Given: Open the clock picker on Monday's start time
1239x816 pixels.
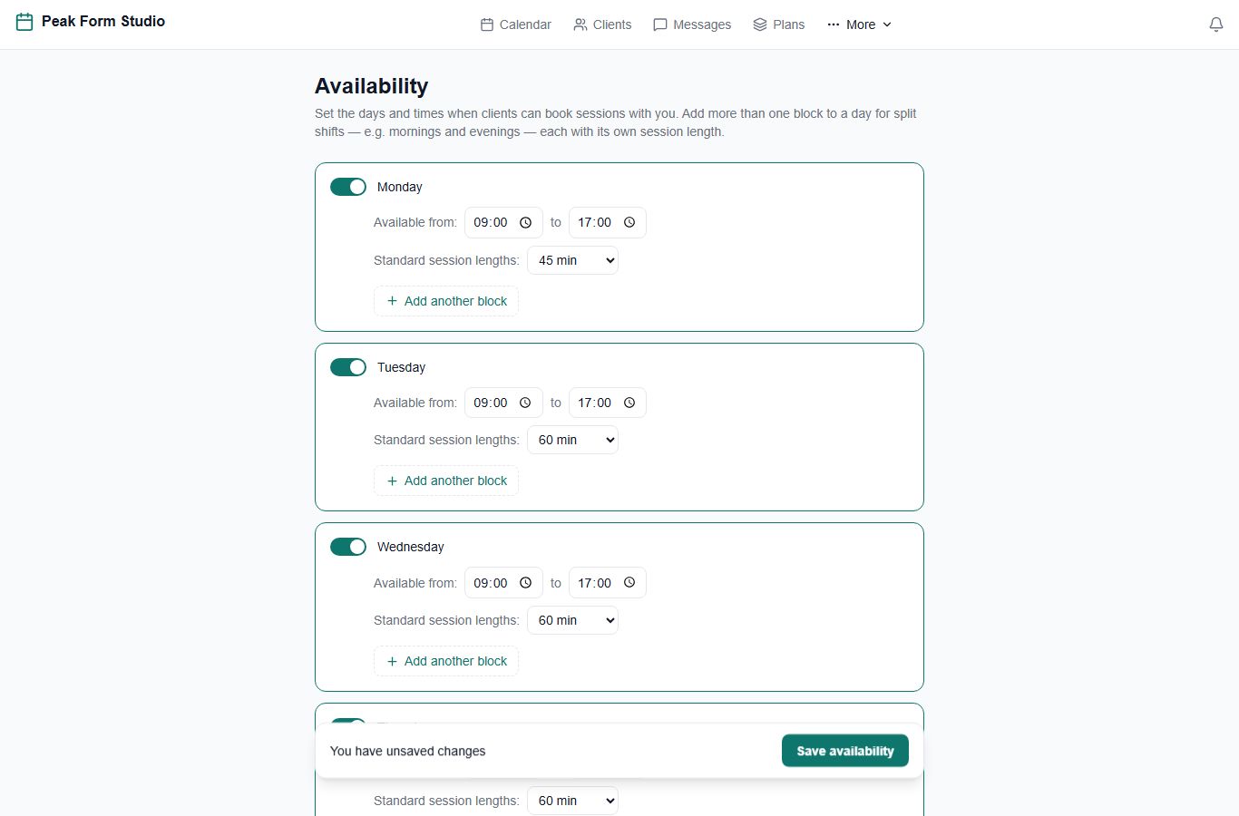Looking at the screenshot, I should [525, 222].
